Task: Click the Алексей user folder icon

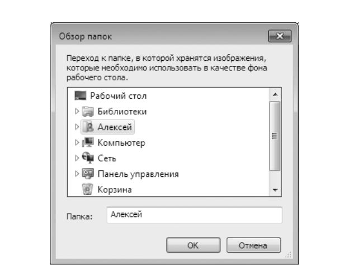Action: click(x=88, y=127)
